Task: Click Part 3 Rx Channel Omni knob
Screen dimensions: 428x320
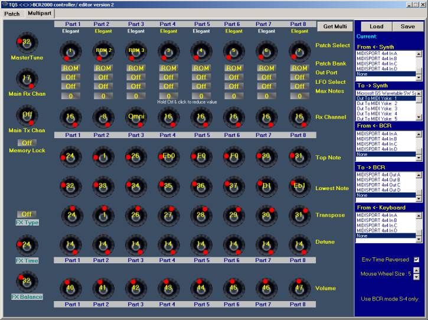Action: 136,117
